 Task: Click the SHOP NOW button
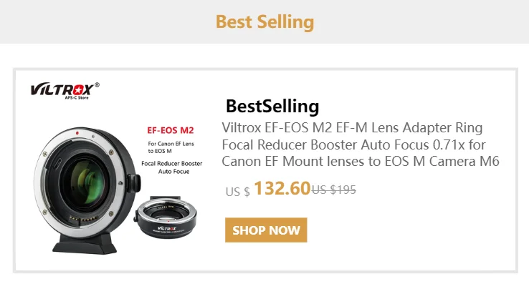click(266, 230)
